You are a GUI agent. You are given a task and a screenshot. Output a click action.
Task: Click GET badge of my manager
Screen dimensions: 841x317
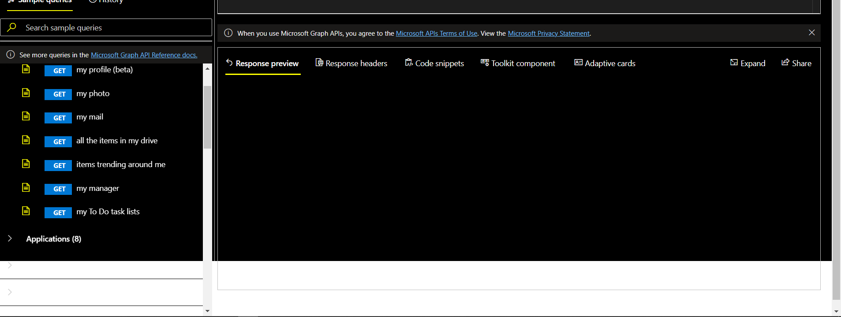[58, 189]
